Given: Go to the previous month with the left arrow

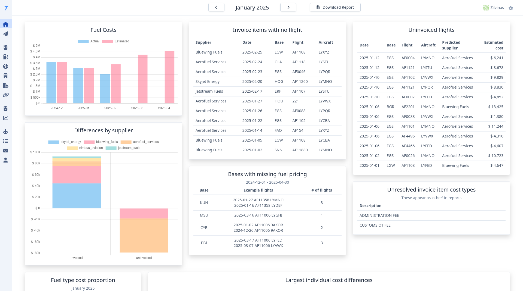Looking at the screenshot, I should click(216, 7).
